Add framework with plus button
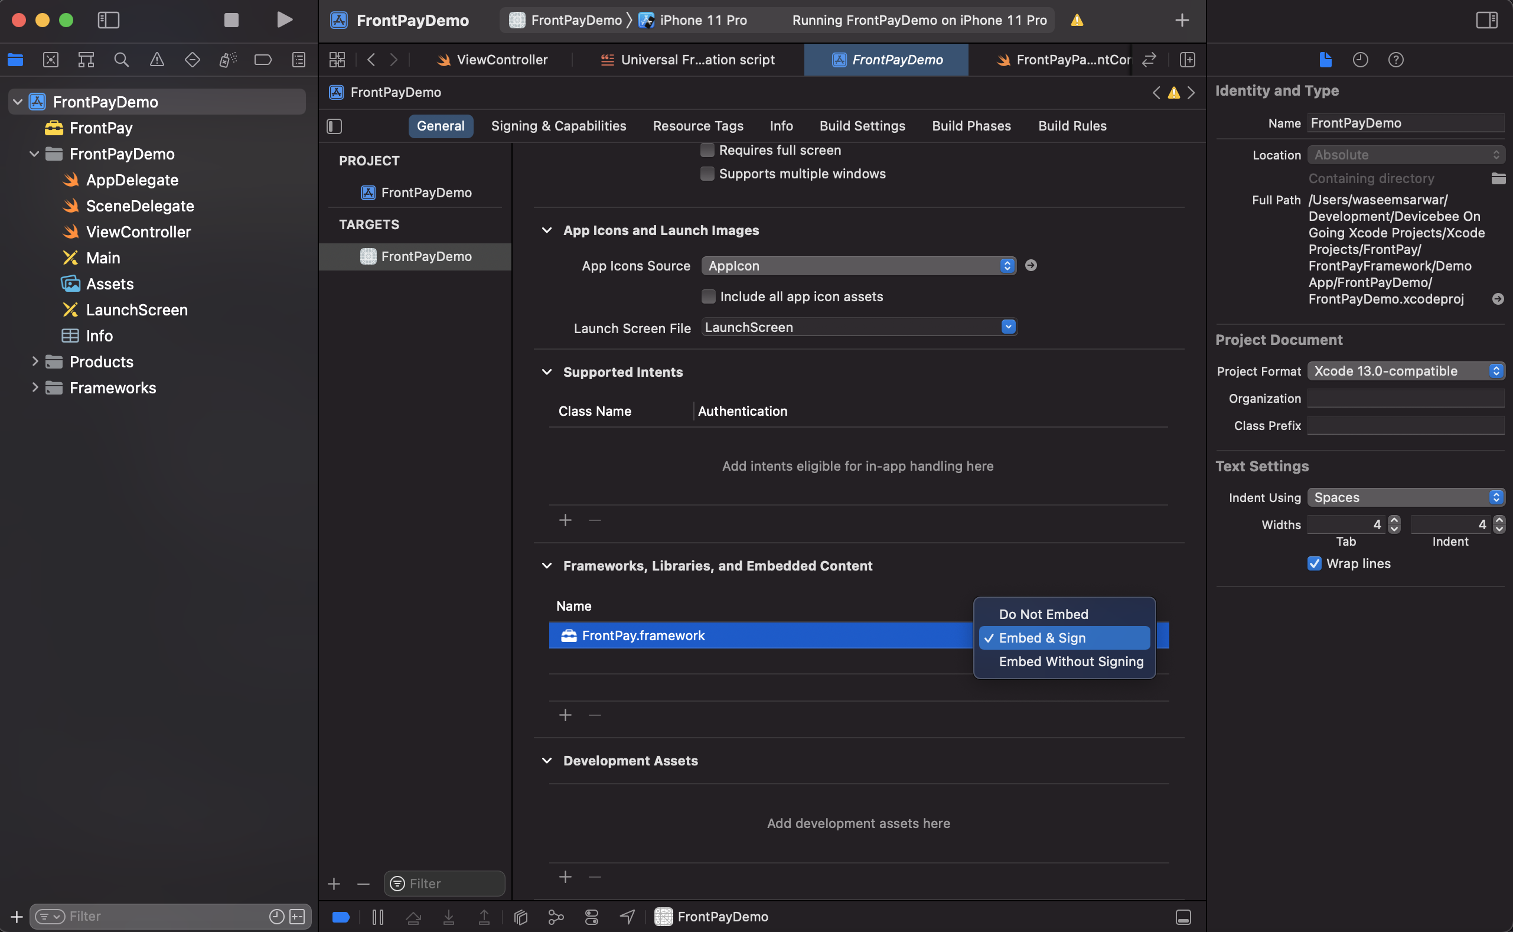The width and height of the screenshot is (1513, 932). [x=565, y=715]
